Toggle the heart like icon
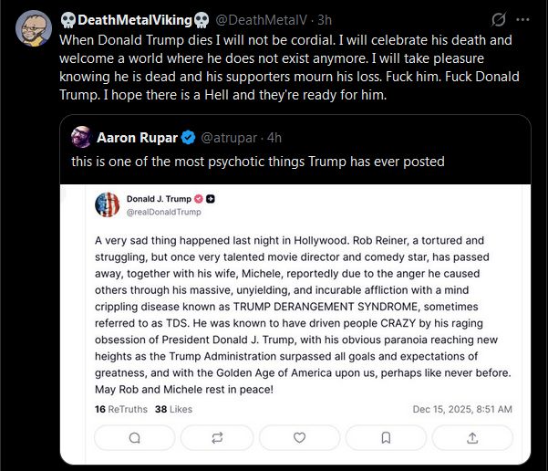 (x=303, y=437)
